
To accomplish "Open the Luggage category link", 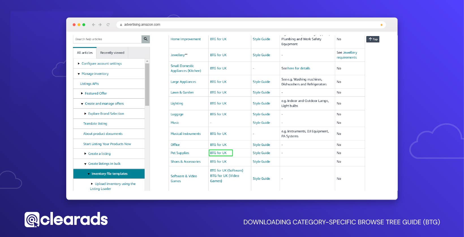I will click(177, 114).
